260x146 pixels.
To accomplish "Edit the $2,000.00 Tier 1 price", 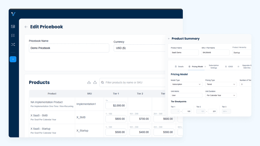I will click(x=116, y=105).
